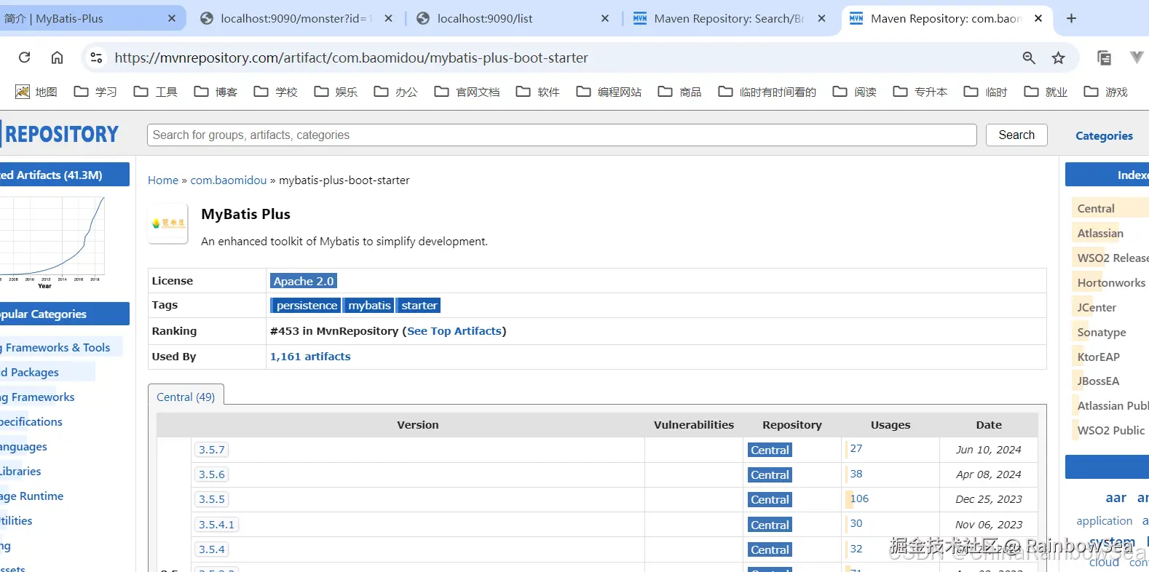Focus the Maven search input field
The height and width of the screenshot is (572, 1149).
562,135
